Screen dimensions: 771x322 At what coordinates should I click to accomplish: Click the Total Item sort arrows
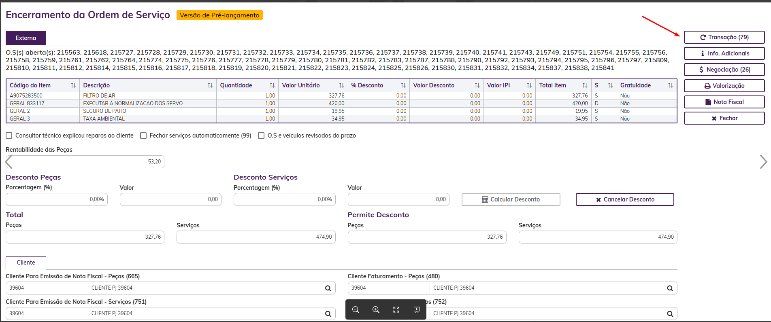pyautogui.click(x=585, y=85)
